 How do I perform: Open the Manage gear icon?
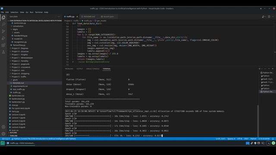[x=3, y=134]
